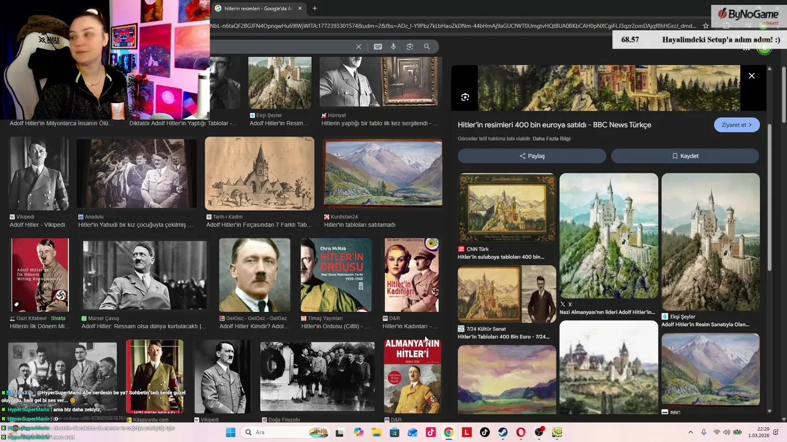787x442 pixels.
Task: Open the Windows Start menu
Action: click(231, 432)
